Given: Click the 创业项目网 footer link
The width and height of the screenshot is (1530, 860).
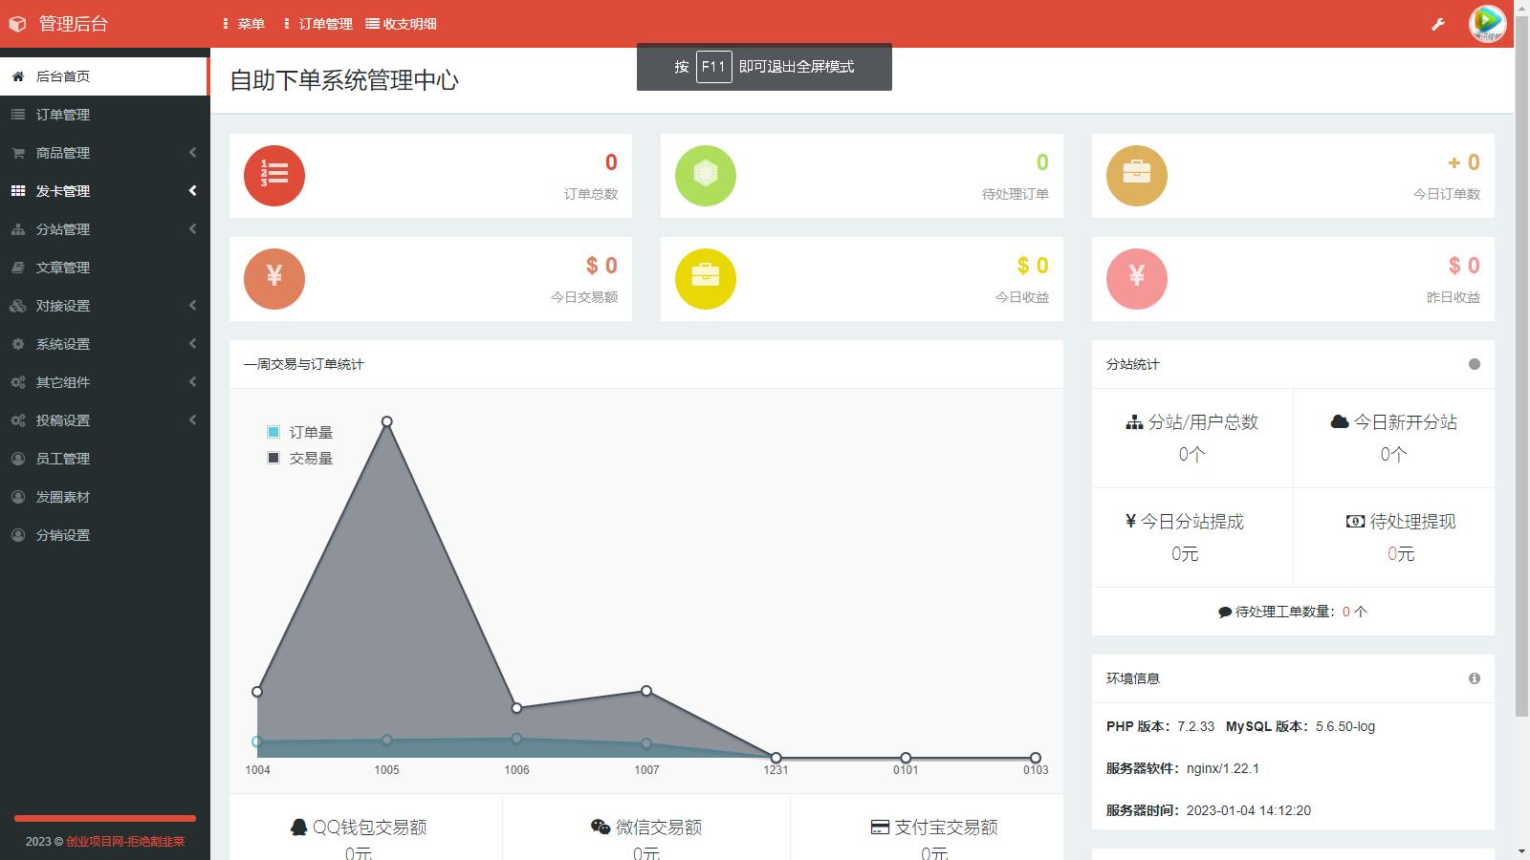Looking at the screenshot, I should click(124, 841).
